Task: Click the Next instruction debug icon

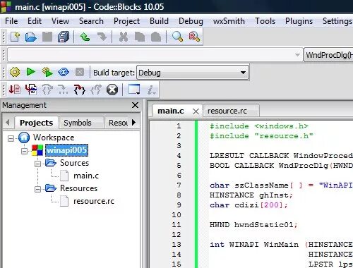Action: (x=63, y=90)
